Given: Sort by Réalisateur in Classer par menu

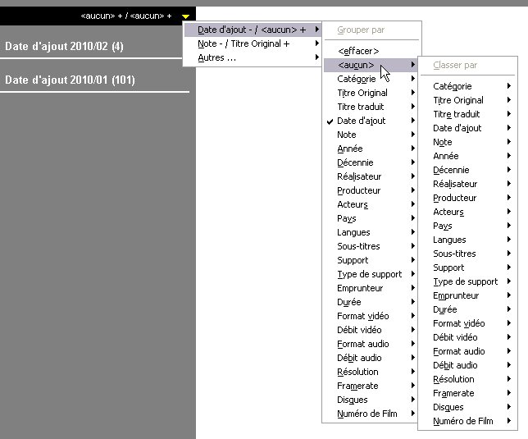Looking at the screenshot, I should pos(467,184).
